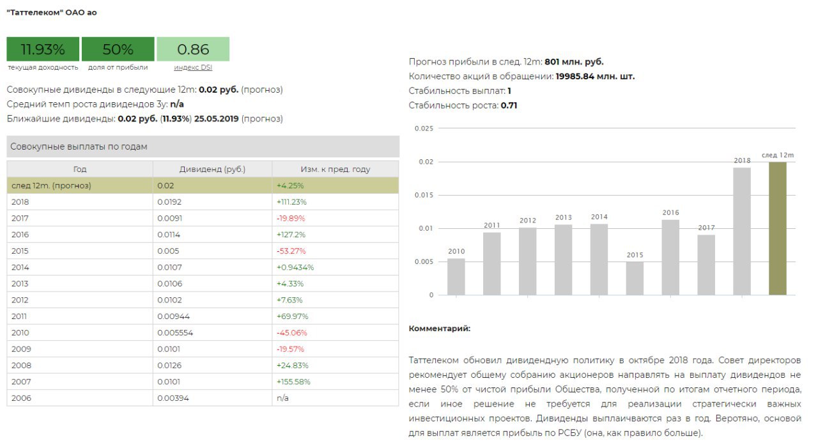The height and width of the screenshot is (445, 818).
Task: Click the Стабильность выплат 1 line
Action: pyautogui.click(x=460, y=91)
